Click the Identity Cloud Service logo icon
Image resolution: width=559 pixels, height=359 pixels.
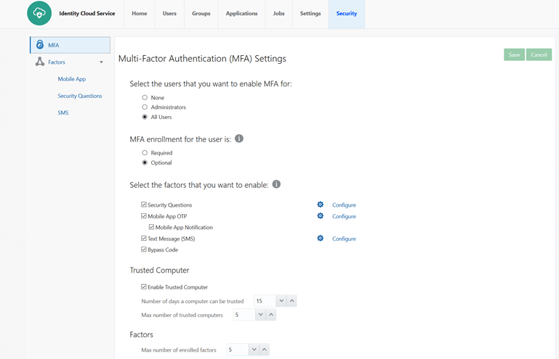39,13
